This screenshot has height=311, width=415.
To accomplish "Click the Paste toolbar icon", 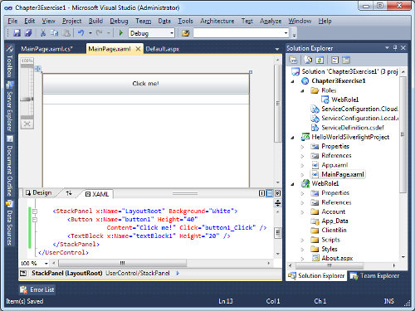I will tap(66, 33).
